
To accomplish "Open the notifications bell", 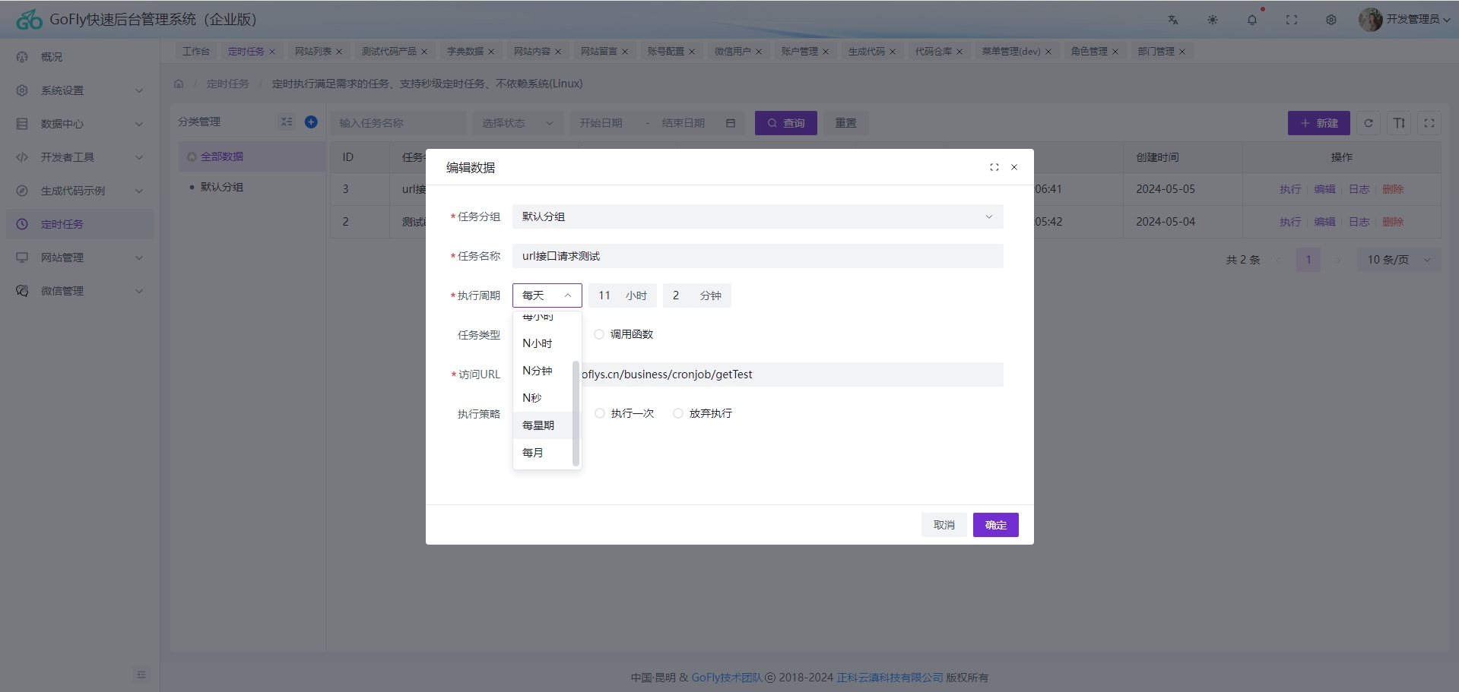I will (1252, 20).
